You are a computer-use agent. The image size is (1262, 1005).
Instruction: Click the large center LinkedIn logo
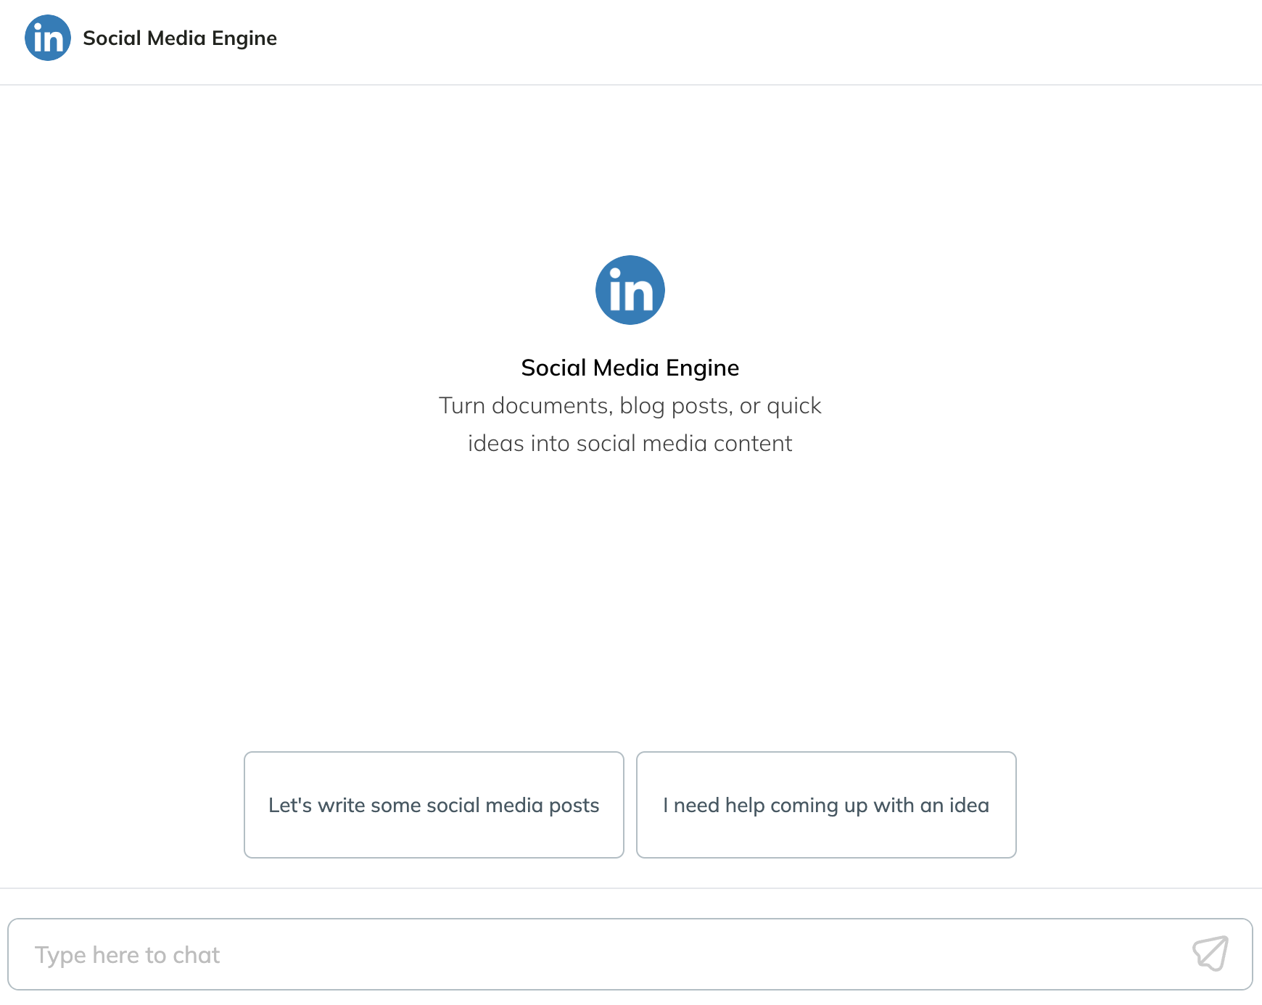pyautogui.click(x=630, y=290)
